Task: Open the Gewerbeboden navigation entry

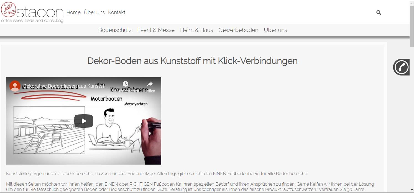Action: (x=238, y=30)
